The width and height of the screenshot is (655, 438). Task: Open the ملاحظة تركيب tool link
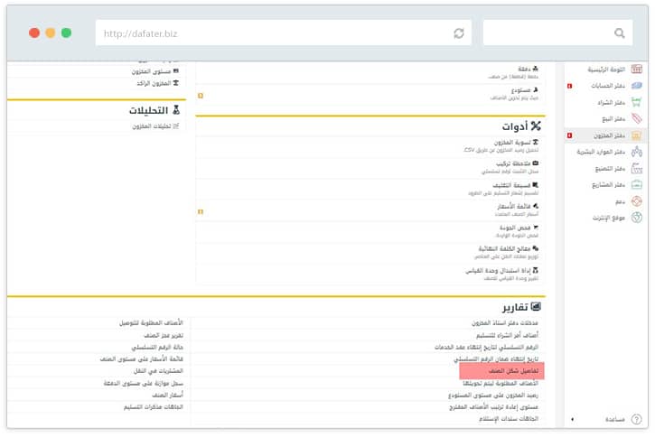click(513, 163)
